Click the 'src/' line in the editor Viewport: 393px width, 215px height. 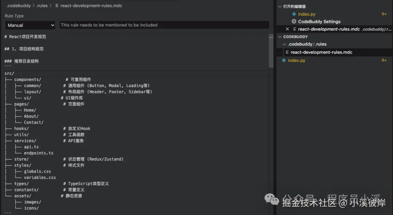click(x=9, y=74)
